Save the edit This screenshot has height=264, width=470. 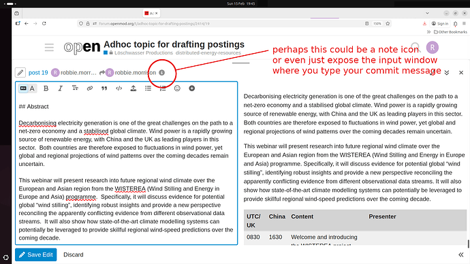[x=35, y=254]
